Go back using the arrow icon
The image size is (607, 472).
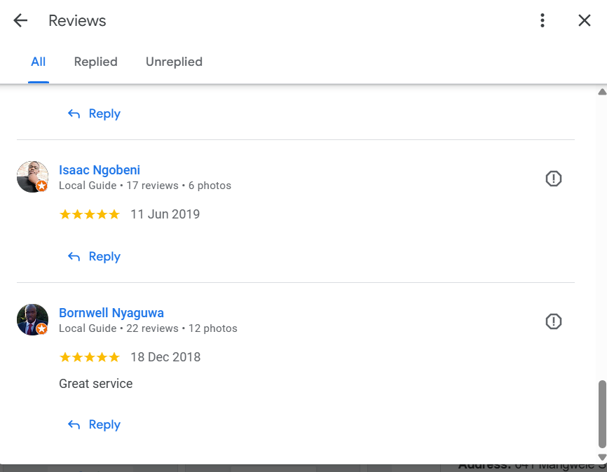(x=20, y=21)
